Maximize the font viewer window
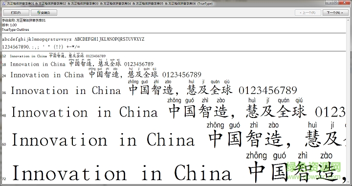The width and height of the screenshot is (352, 186). [x=335, y=2]
